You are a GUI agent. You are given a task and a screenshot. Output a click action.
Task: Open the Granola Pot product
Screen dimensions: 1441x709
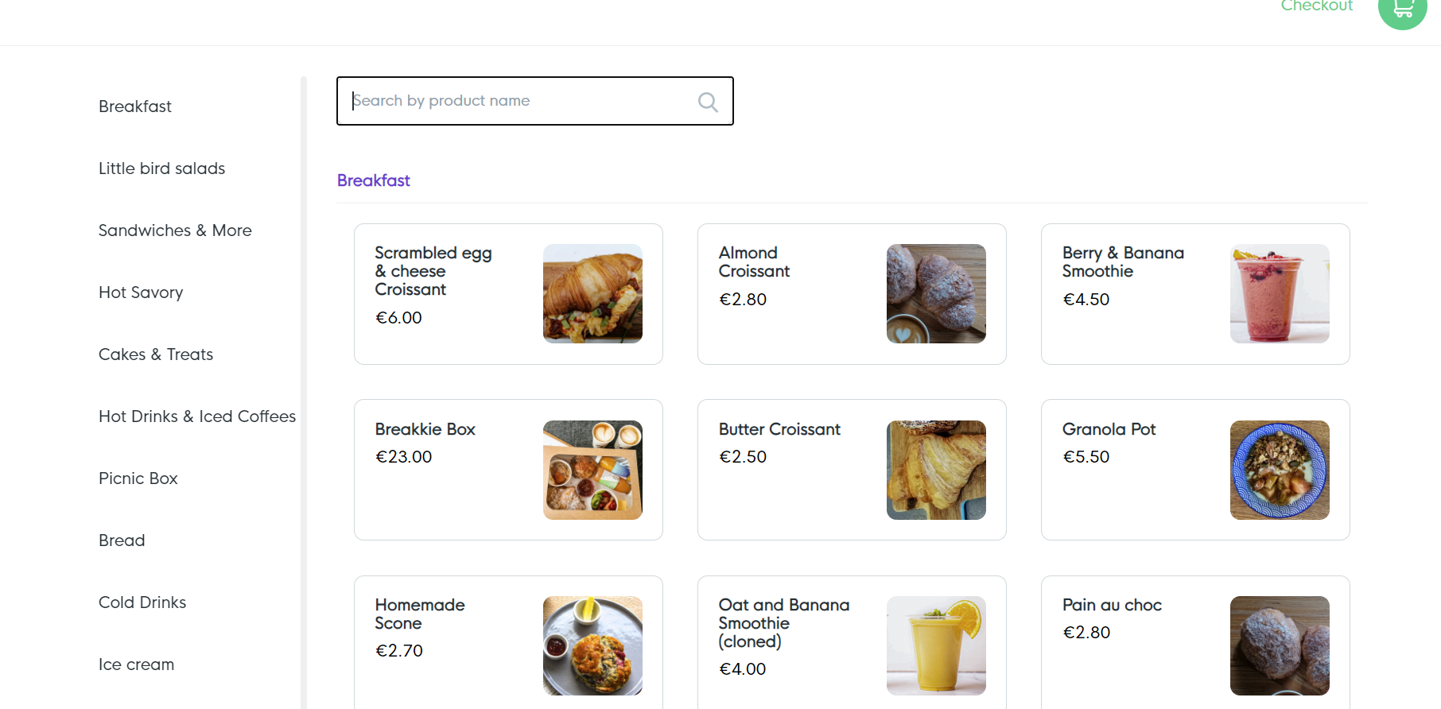1194,469
